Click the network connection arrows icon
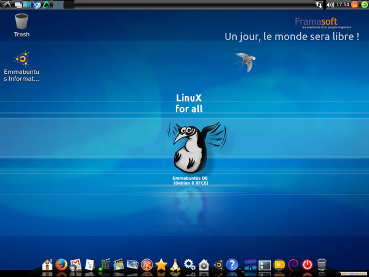Screen dimensions: 369x277 coord(319,4)
